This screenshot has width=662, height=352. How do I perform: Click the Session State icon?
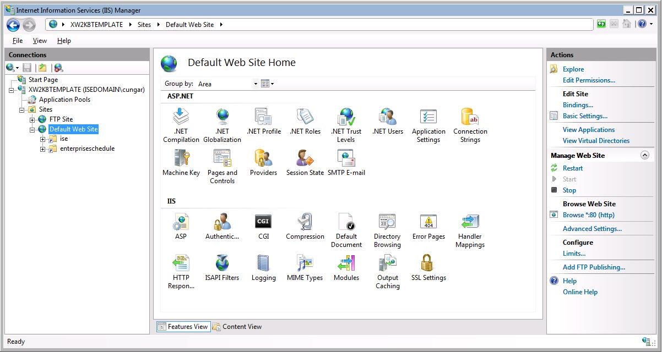click(x=305, y=159)
